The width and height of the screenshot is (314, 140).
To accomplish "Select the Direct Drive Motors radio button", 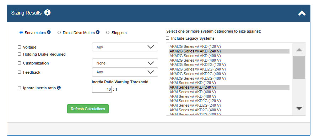I will (x=59, y=33).
